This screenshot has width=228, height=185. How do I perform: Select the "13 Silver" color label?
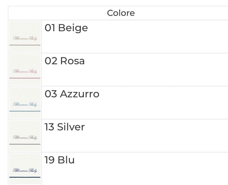(65, 127)
